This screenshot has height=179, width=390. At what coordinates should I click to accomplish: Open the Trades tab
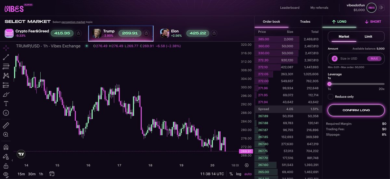click(305, 22)
